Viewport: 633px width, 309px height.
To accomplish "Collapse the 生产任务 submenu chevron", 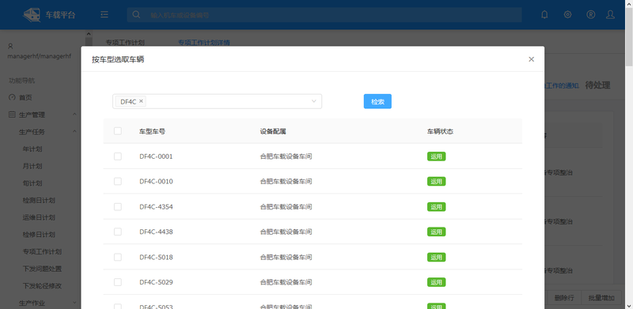I will (74, 131).
